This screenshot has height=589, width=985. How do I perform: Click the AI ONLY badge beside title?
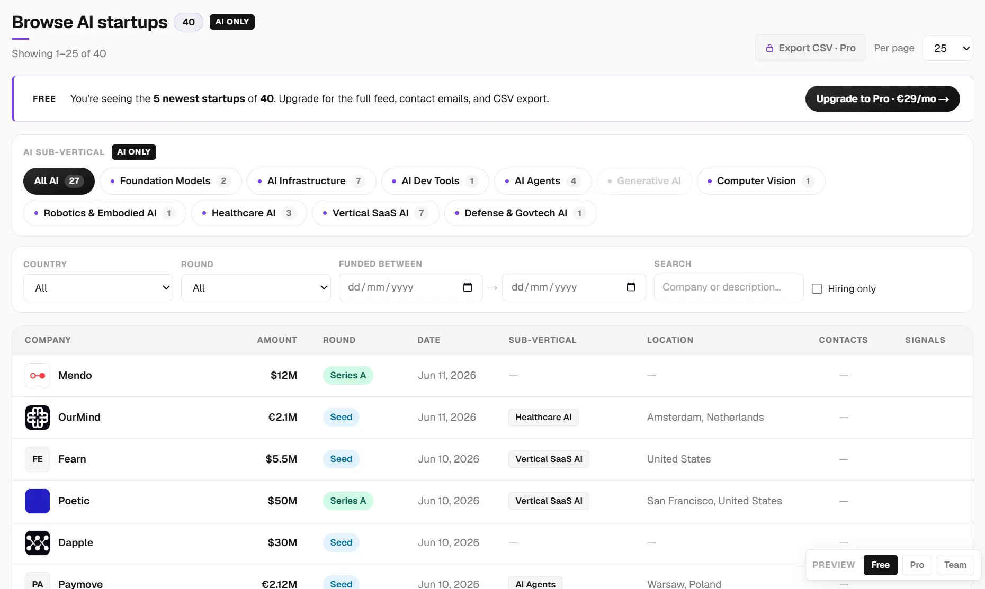[232, 22]
